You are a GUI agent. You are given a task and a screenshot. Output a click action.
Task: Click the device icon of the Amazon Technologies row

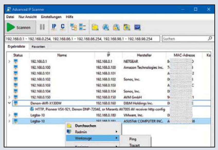(x=16, y=67)
